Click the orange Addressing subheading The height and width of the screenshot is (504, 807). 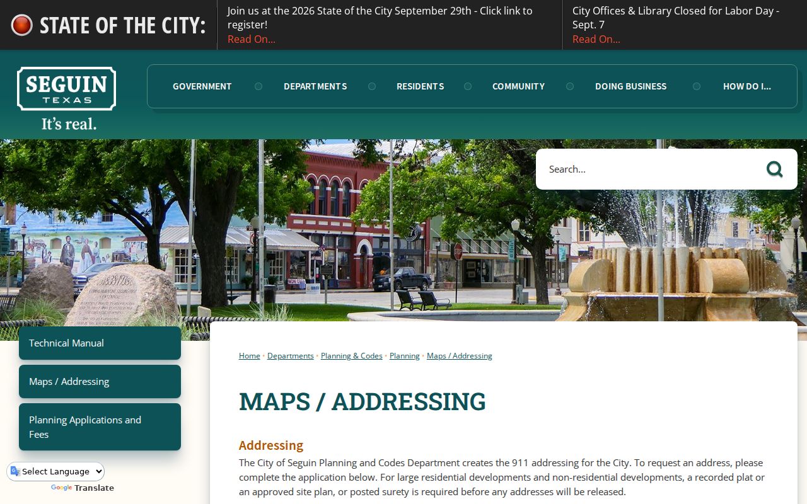point(271,445)
